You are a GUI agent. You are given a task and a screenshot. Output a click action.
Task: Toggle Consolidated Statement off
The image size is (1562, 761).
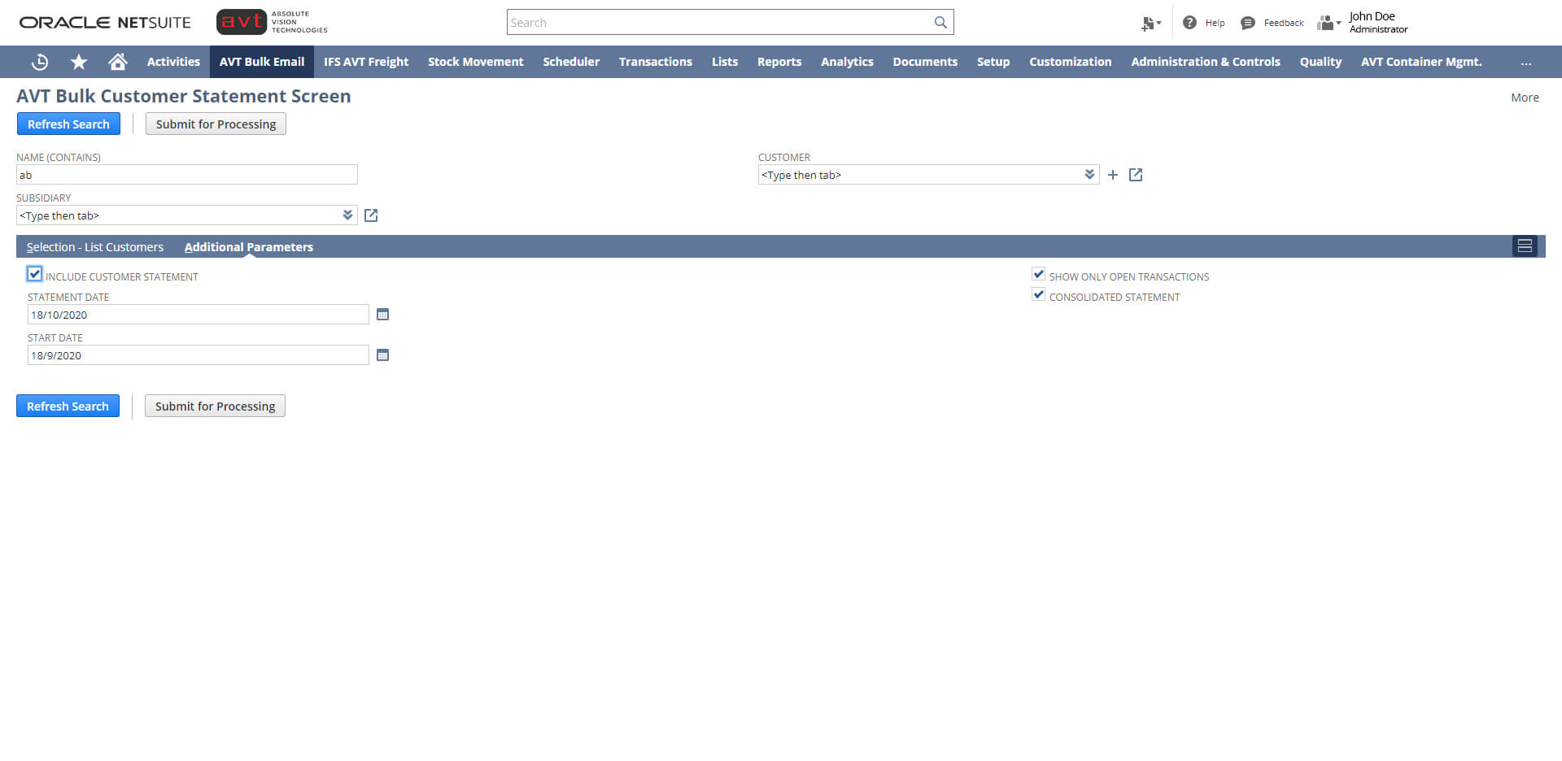pos(1038,294)
